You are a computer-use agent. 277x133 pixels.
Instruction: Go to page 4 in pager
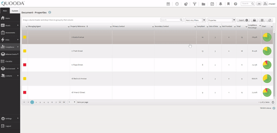pyautogui.click(x=44, y=102)
